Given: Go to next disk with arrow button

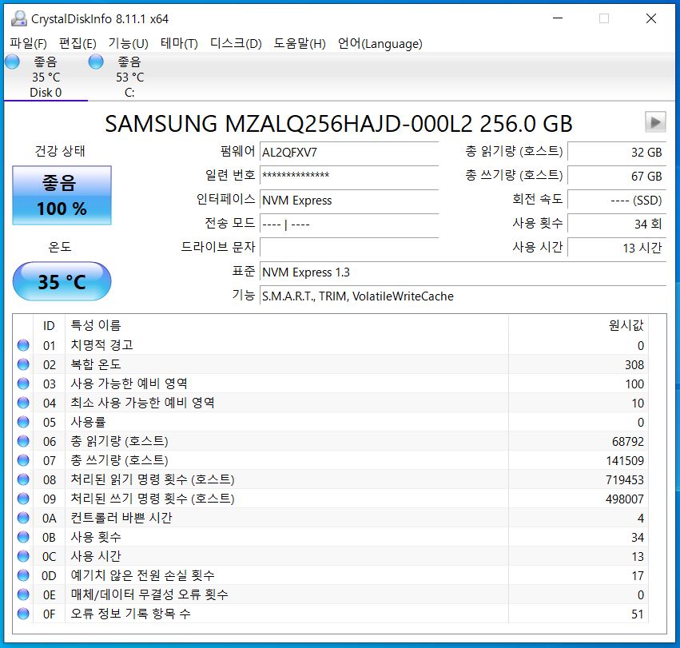Looking at the screenshot, I should tap(655, 122).
